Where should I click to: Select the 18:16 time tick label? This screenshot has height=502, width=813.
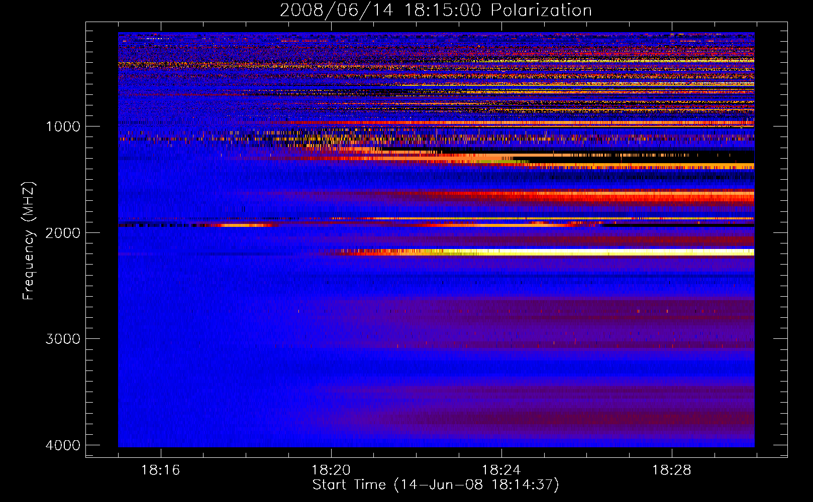pyautogui.click(x=161, y=470)
